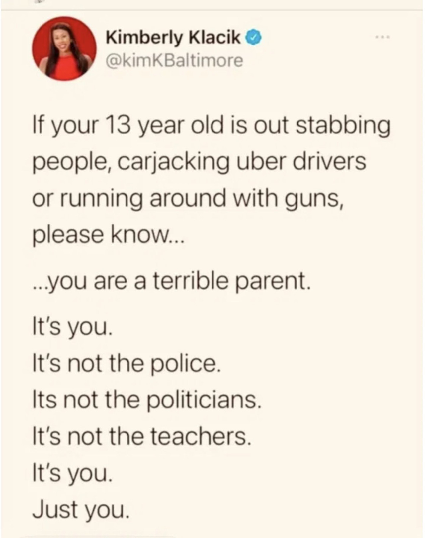The width and height of the screenshot is (425, 538).
Task: Click the "It's not the police." line
Action: [x=126, y=364]
